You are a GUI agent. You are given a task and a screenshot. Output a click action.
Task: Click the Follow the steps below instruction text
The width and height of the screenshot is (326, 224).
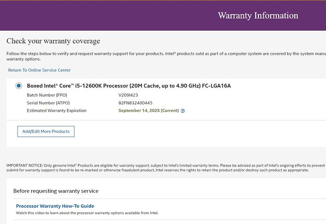point(166,56)
